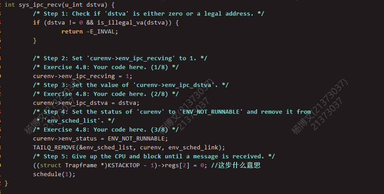384x194 pixels.
Task: Click the Exercise 4.8 (2/8) comment
Action: [x=106, y=94]
